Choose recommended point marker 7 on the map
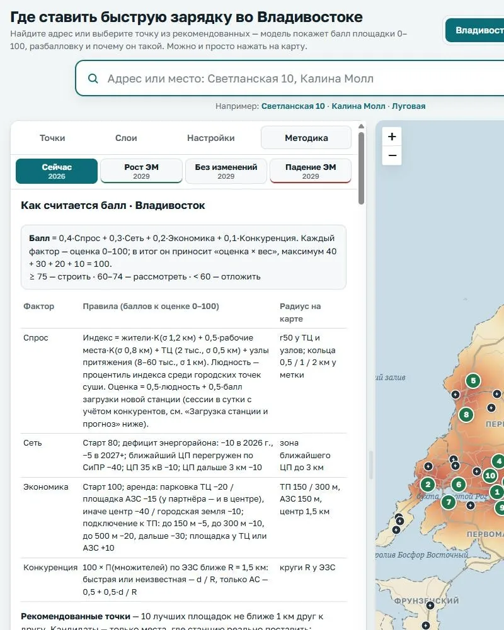This screenshot has height=630, width=504. point(449,502)
